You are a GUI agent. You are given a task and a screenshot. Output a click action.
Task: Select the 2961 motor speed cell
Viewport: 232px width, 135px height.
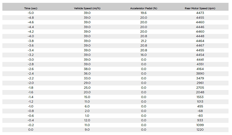click(200, 83)
